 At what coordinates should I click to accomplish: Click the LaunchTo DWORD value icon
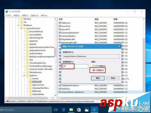click(x=60, y=30)
